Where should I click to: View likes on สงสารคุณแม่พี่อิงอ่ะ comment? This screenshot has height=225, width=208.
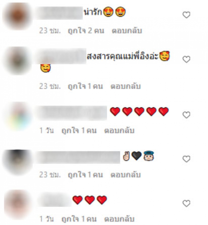(x=85, y=86)
